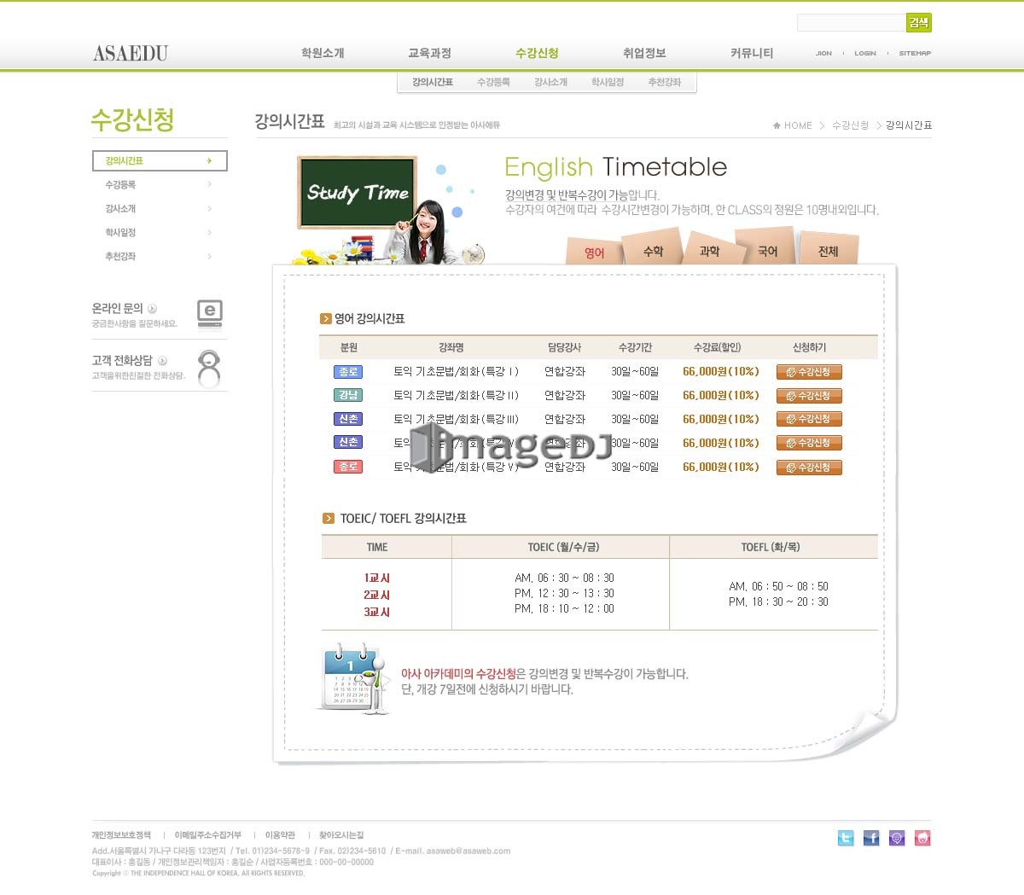Open 찾아오시는길 footer link
The height and width of the screenshot is (895, 1024).
tap(341, 835)
